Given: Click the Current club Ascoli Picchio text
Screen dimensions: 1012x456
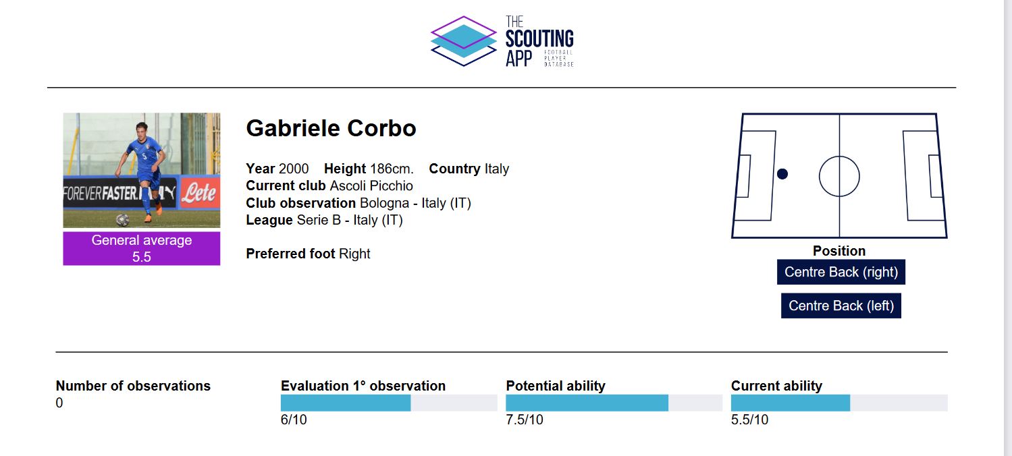Looking at the screenshot, I should point(329,186).
